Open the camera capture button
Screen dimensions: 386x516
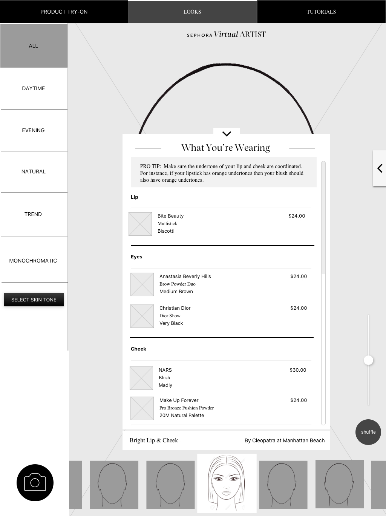tap(35, 482)
